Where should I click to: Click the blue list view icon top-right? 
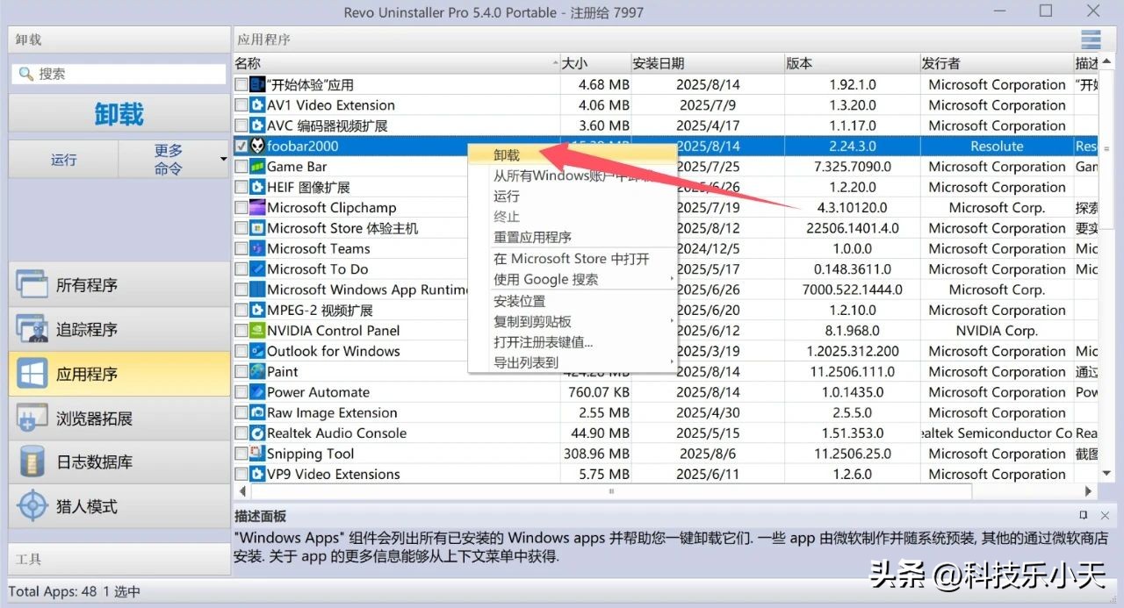1090,39
